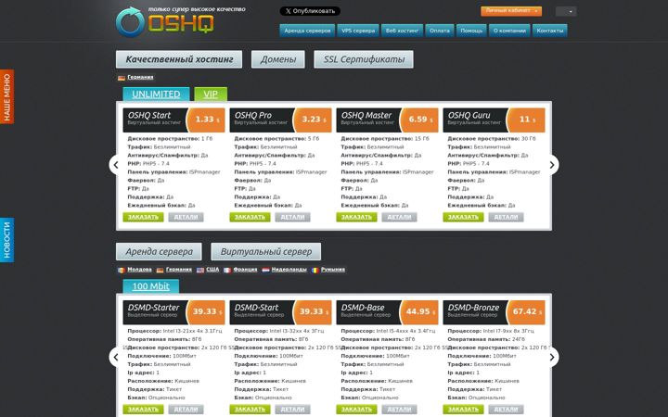668x417 pixels.
Task: Order the OSHQ Master plan
Action: tap(356, 217)
